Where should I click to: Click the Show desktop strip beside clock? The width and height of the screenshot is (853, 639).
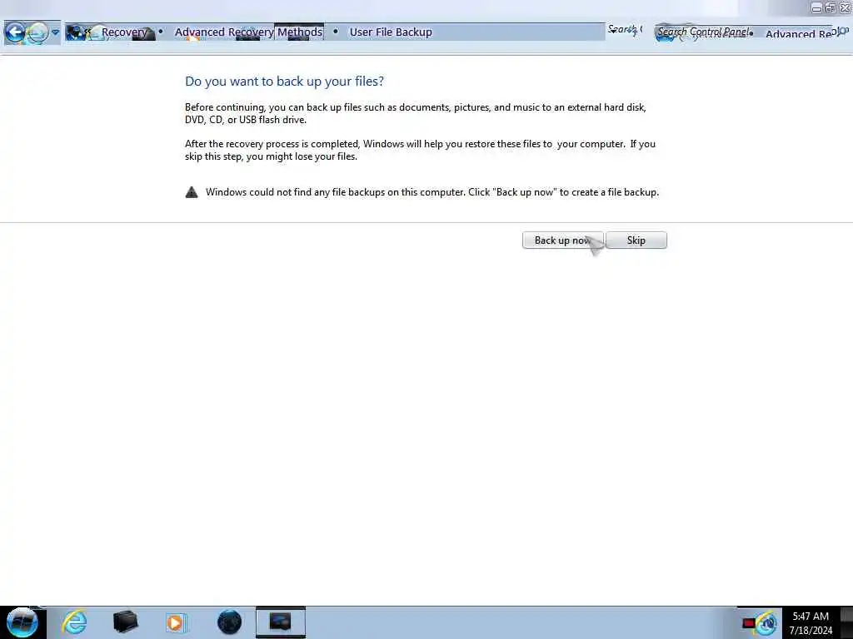point(846,622)
